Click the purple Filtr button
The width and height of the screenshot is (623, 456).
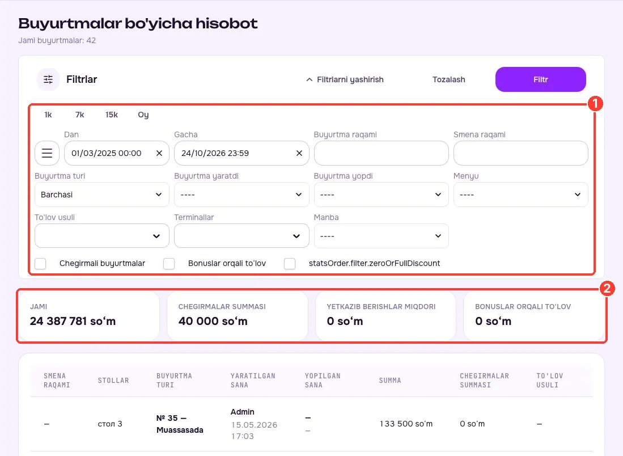click(541, 79)
